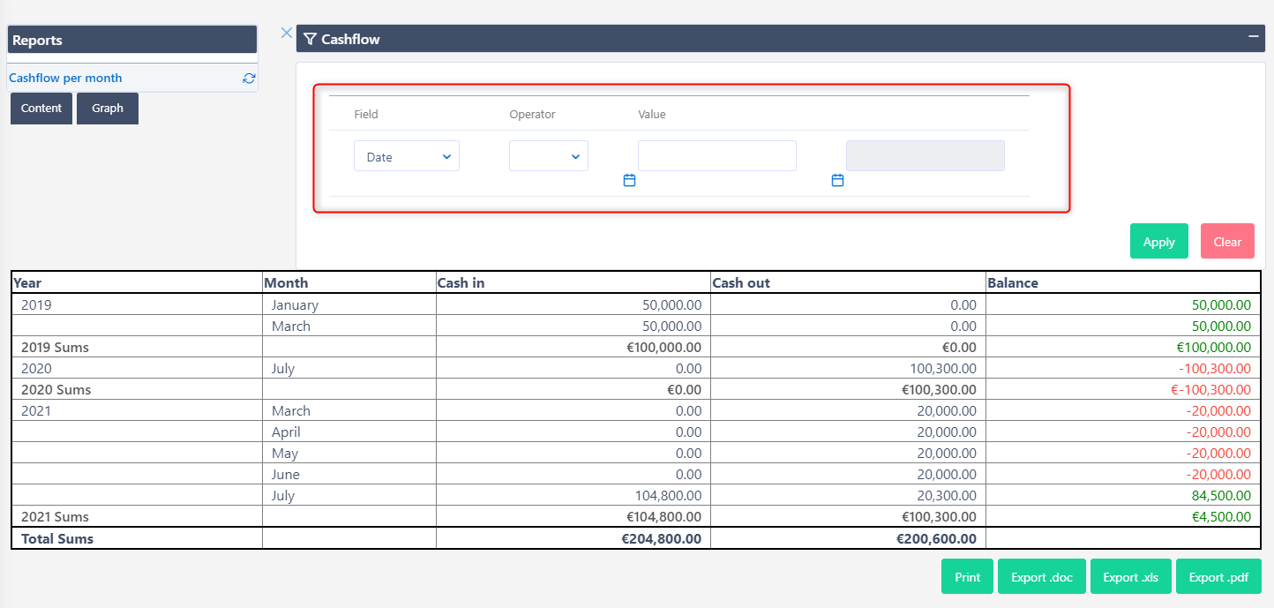Click into the Value input field
Viewport: 1274px width, 608px height.
pos(716,155)
